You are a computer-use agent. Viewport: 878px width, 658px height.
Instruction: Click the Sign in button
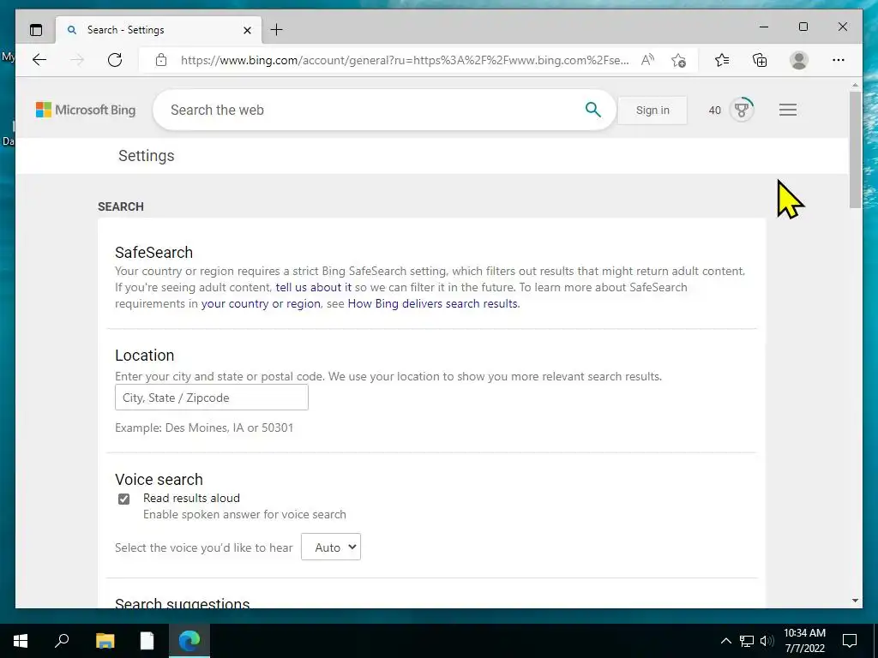[x=652, y=111]
